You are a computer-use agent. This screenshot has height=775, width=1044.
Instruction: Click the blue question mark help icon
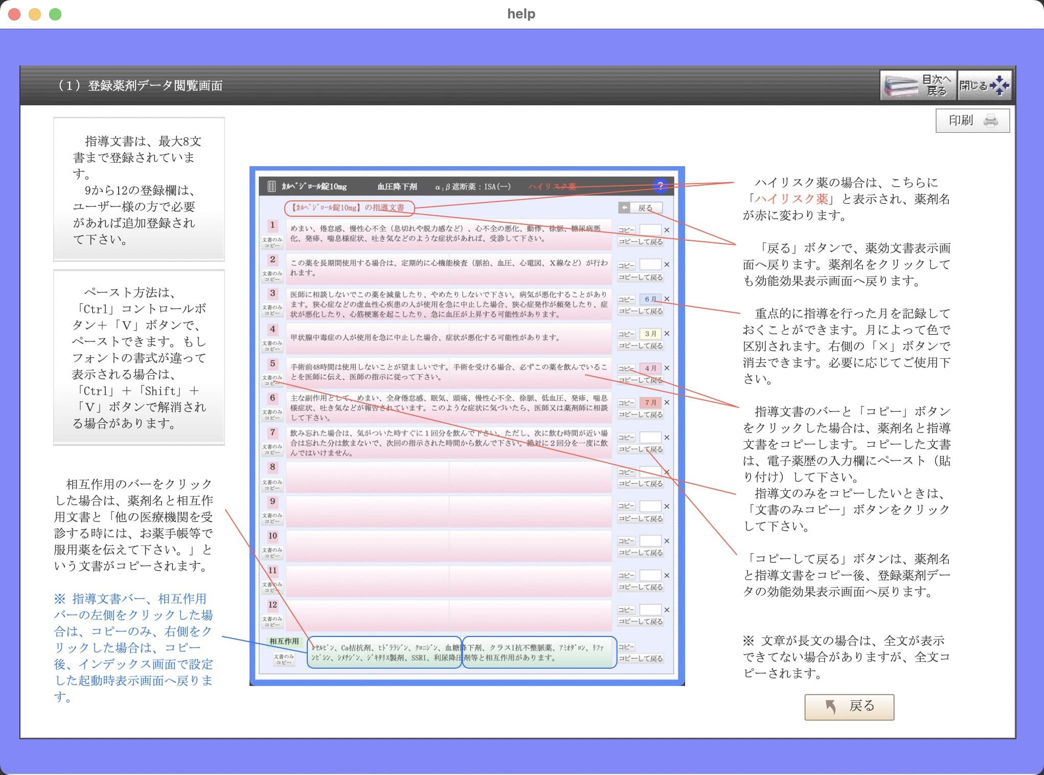[660, 186]
